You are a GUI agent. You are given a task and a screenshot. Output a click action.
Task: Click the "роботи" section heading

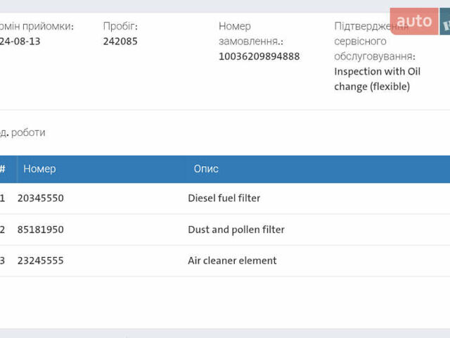[27, 132]
